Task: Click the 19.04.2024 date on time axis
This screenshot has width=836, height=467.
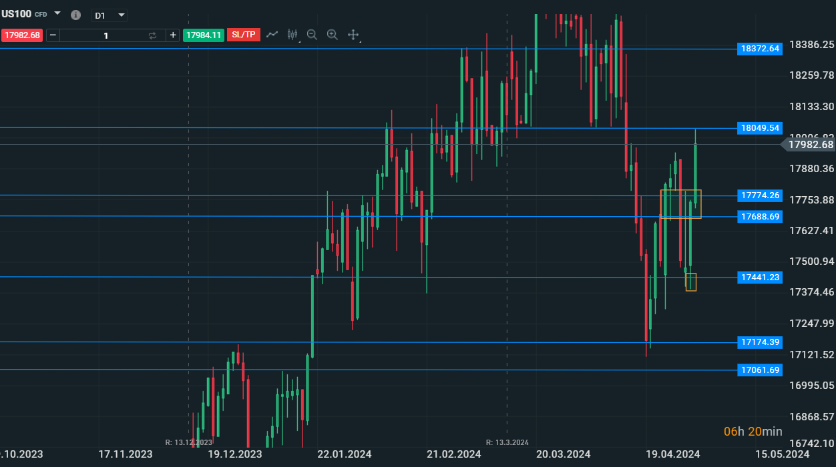Action: tap(672, 454)
